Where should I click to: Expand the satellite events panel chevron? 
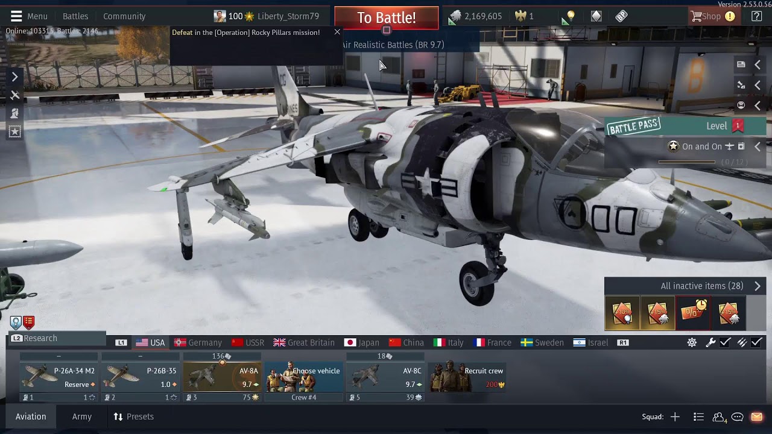758,85
